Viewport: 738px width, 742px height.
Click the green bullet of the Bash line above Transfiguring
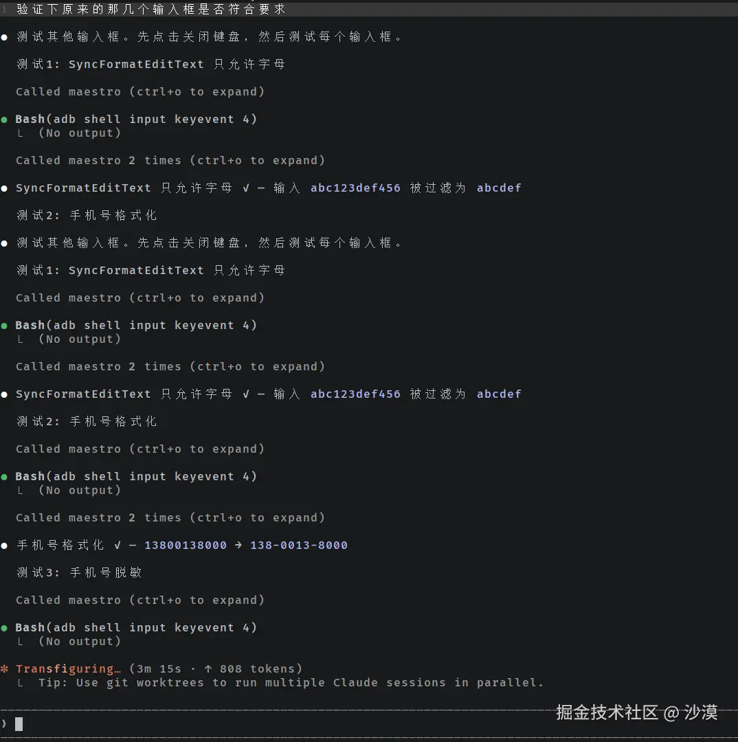tap(4, 628)
